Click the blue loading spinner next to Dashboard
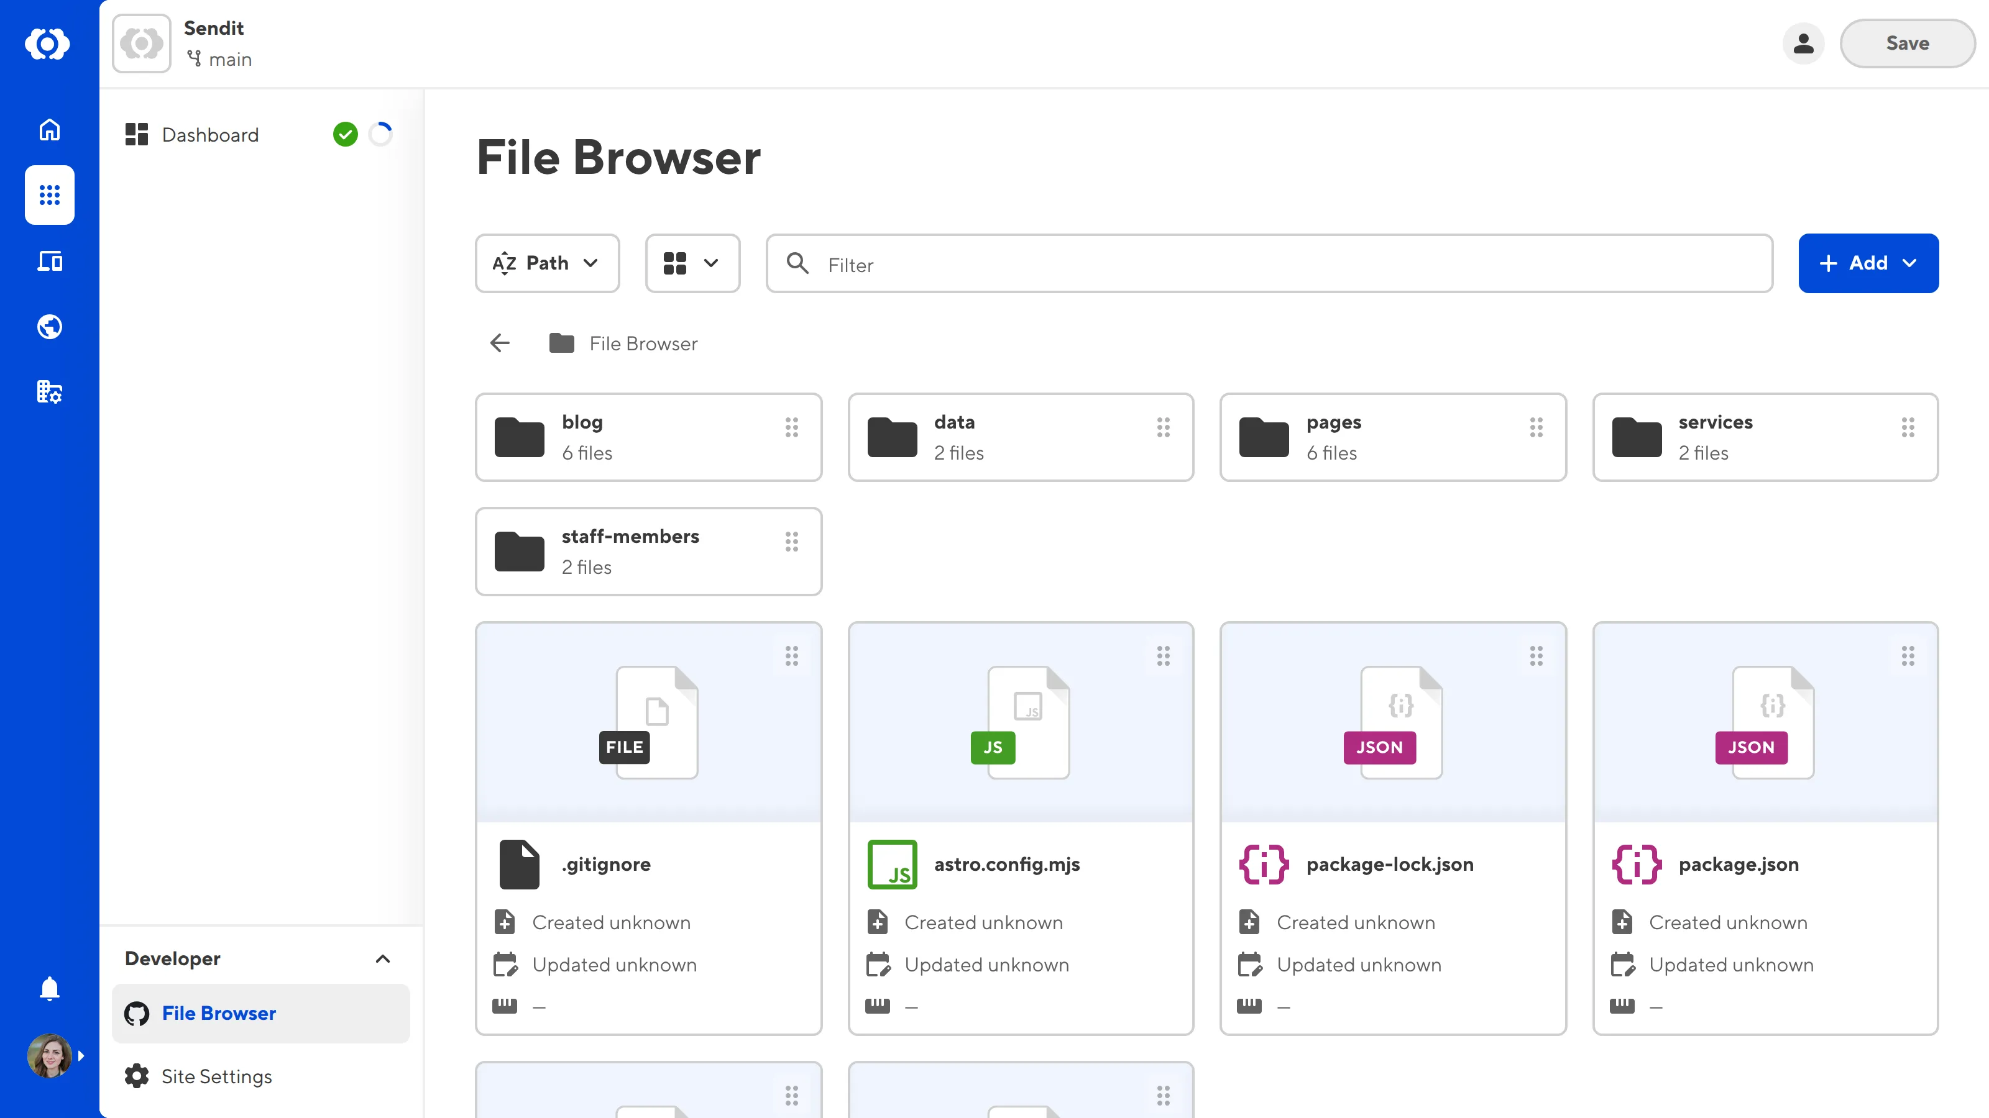1989x1118 pixels. click(x=380, y=134)
